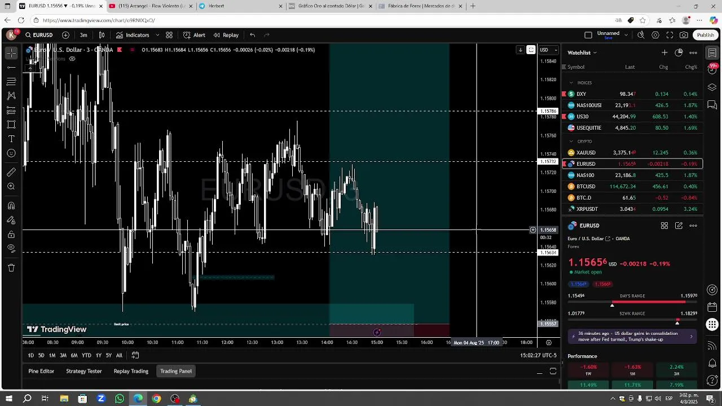Click the Publish button
Image resolution: width=722 pixels, height=406 pixels.
click(706, 35)
